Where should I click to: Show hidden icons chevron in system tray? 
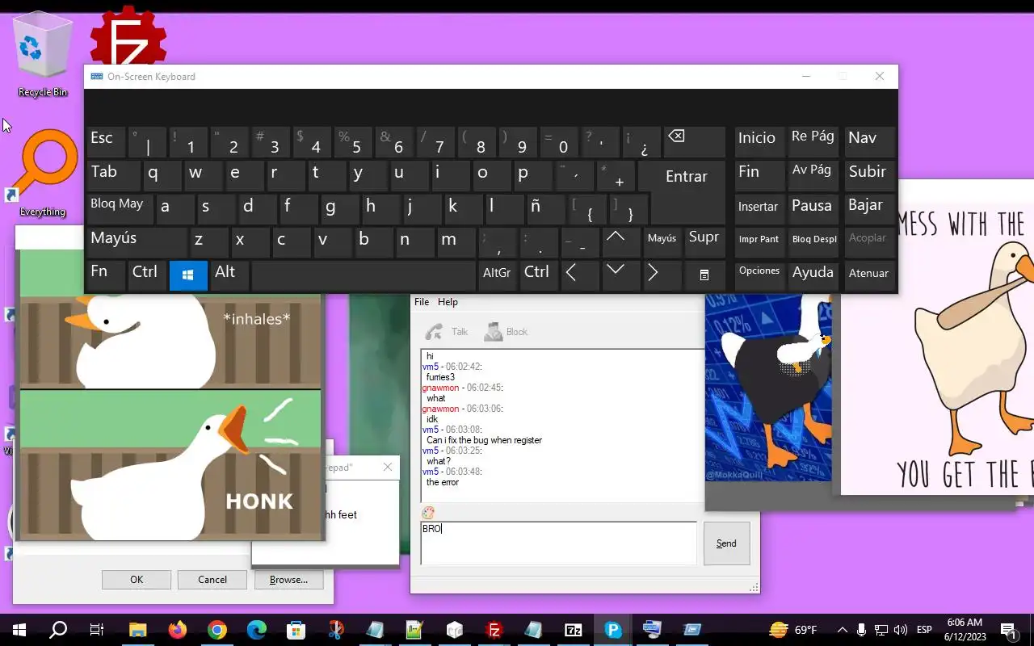[x=843, y=630]
